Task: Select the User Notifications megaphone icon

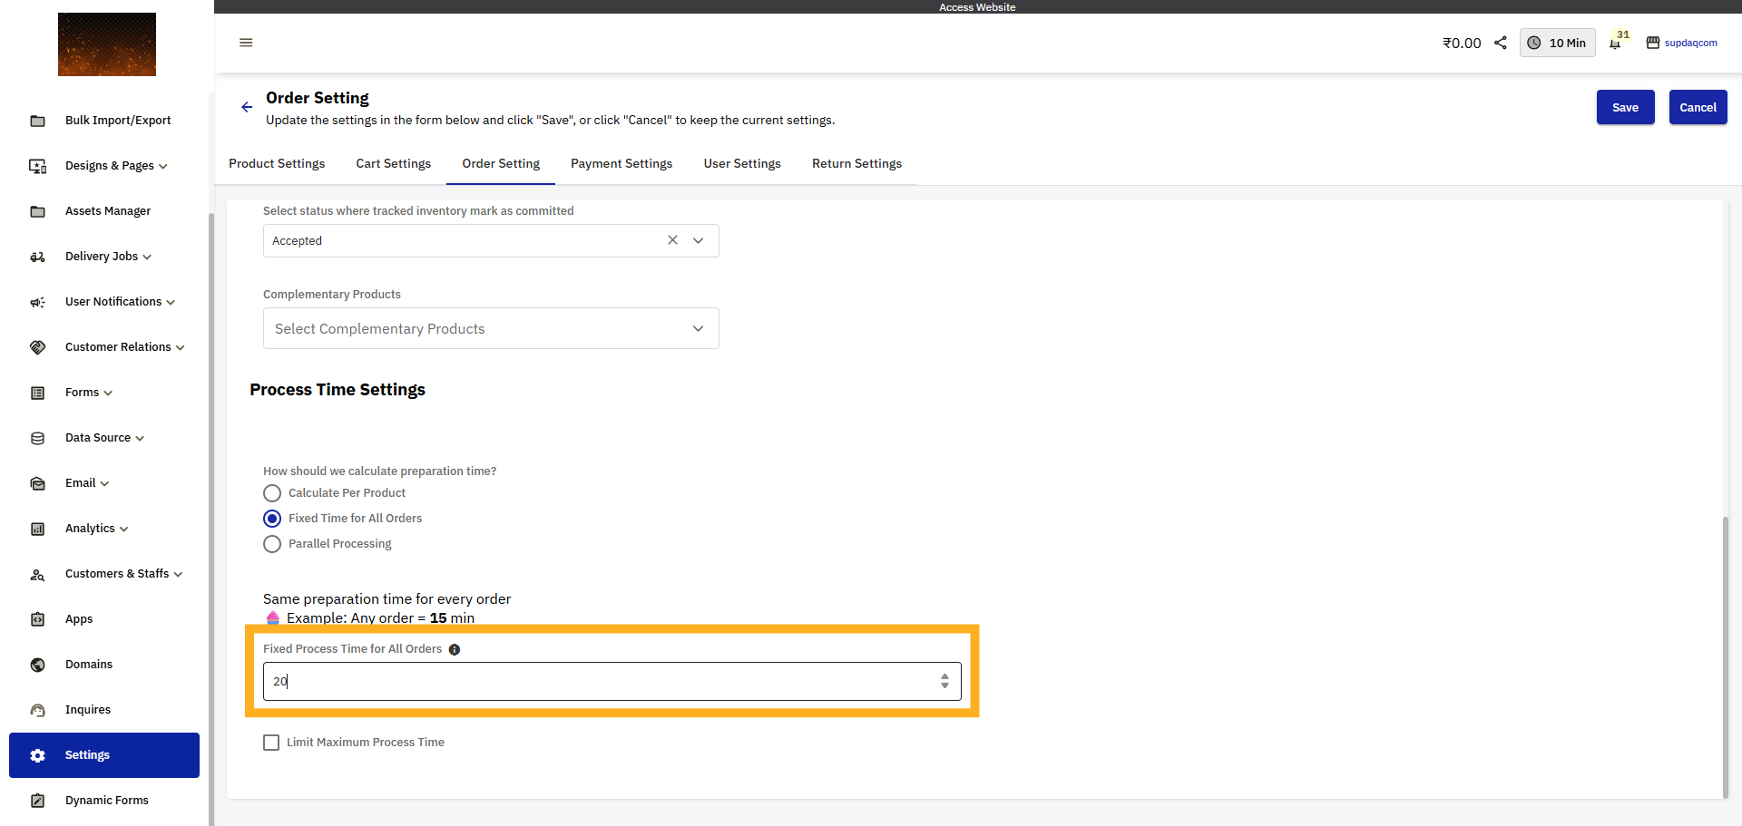Action: (x=37, y=302)
